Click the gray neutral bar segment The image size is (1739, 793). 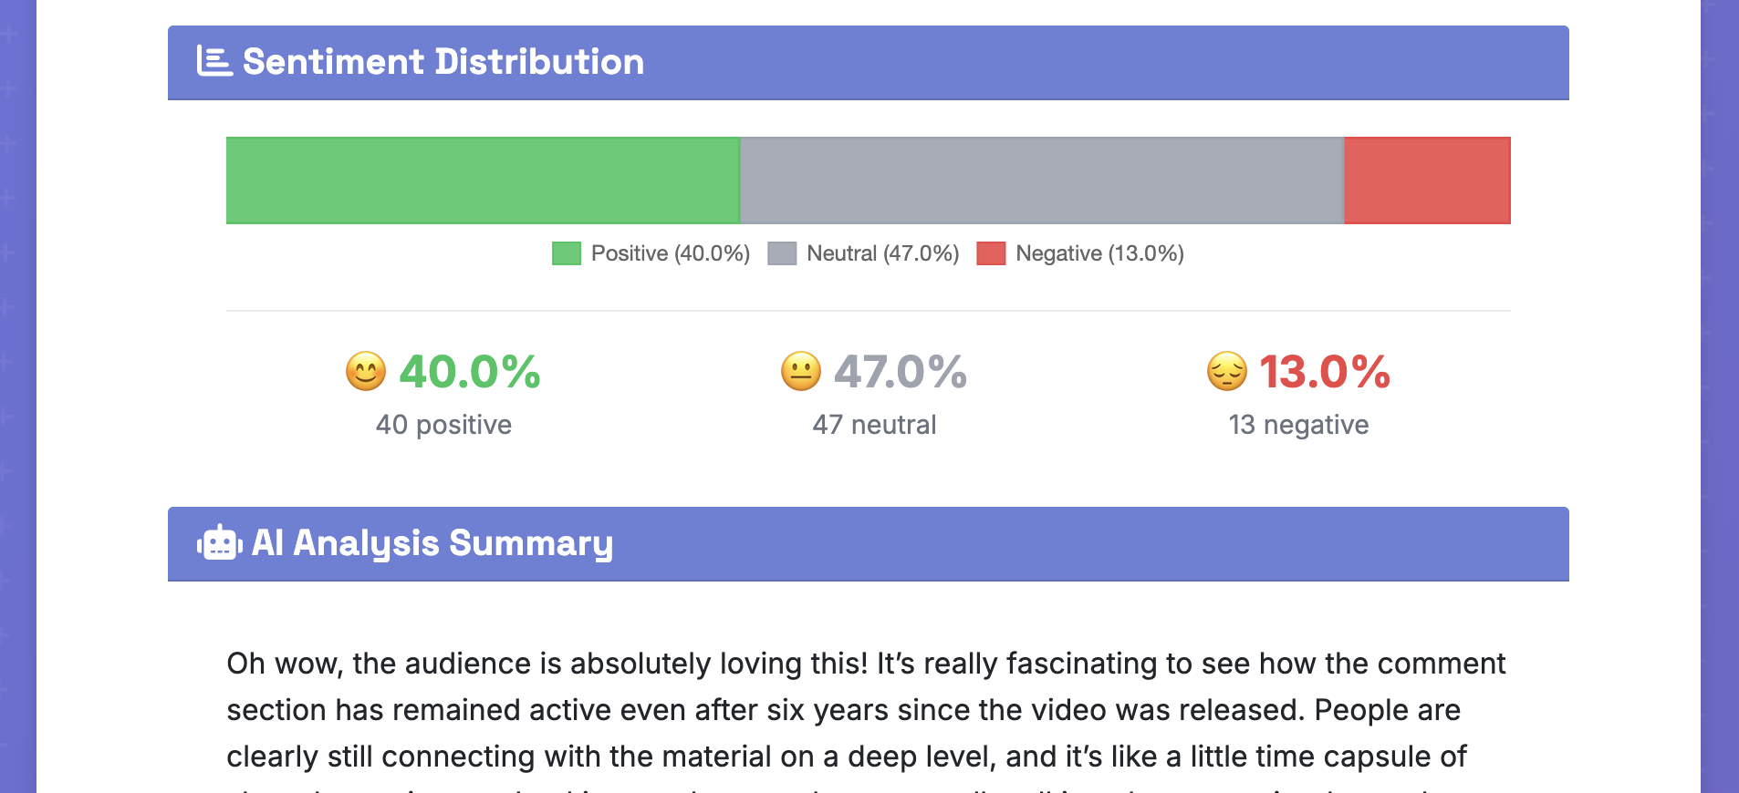pyautogui.click(x=1041, y=180)
